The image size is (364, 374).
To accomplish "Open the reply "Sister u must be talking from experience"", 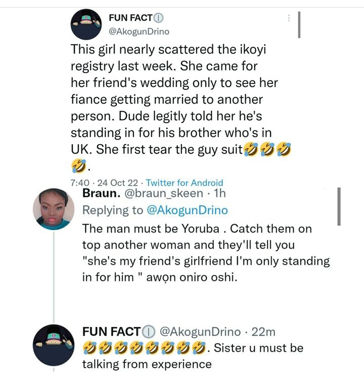I will [192, 356].
